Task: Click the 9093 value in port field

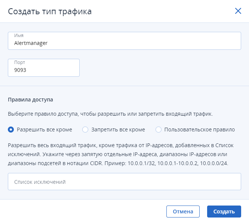Action: pos(20,70)
